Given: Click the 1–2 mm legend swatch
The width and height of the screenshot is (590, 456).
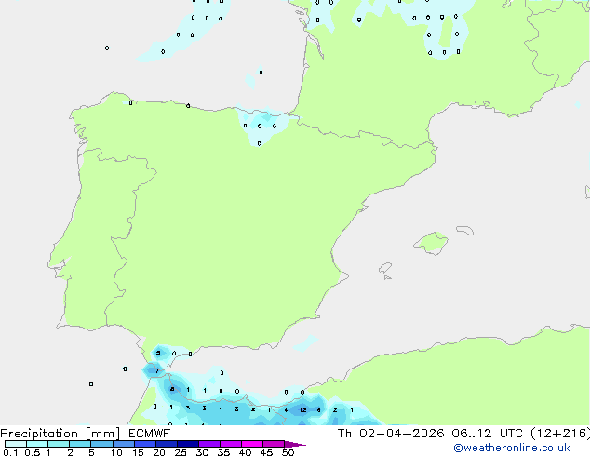Looking at the screenshot, I should (59, 444).
